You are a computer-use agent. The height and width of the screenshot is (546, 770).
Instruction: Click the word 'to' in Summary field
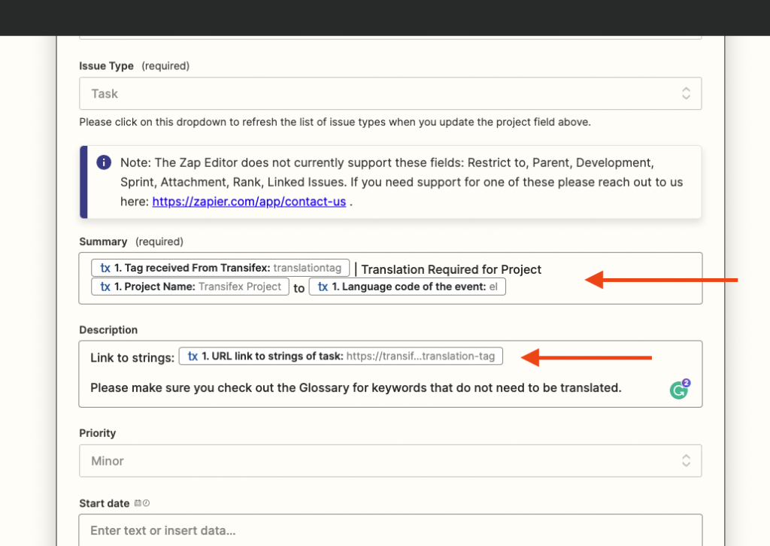299,289
